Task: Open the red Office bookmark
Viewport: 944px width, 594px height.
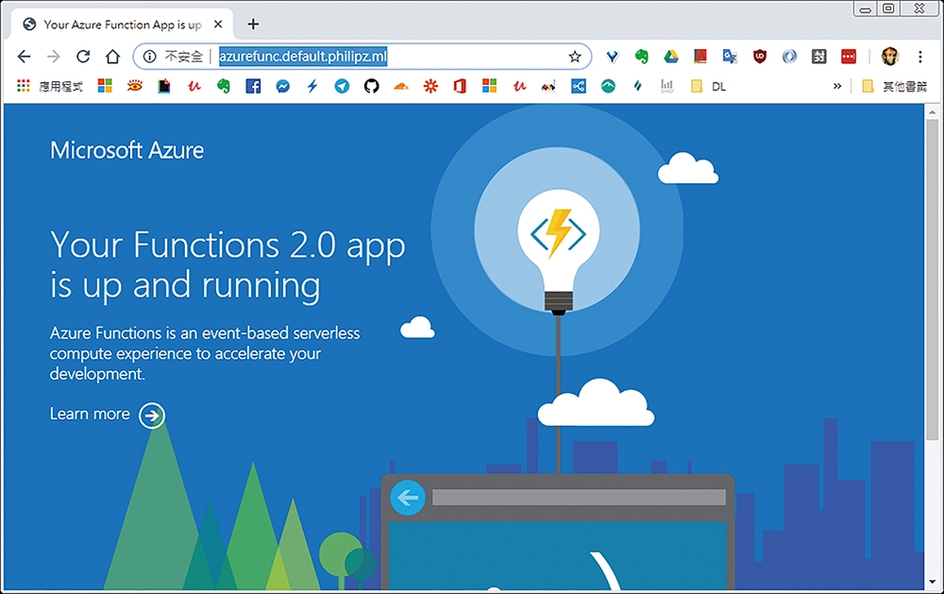Action: (460, 86)
